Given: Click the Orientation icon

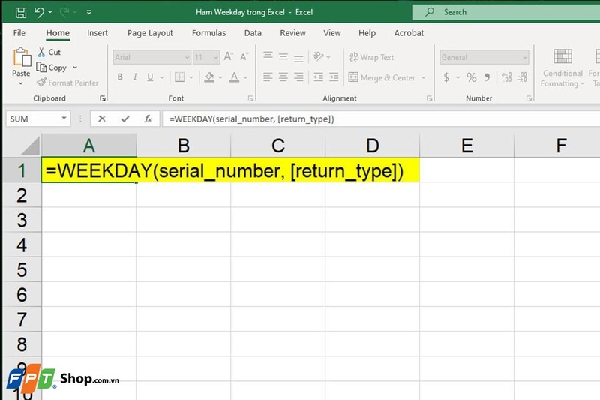Looking at the screenshot, I should (x=318, y=56).
